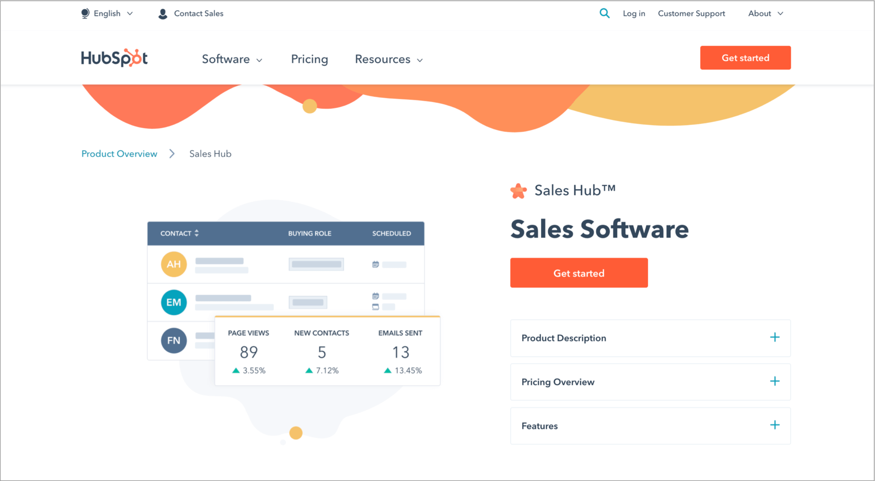Go to the Pricing page

(309, 59)
